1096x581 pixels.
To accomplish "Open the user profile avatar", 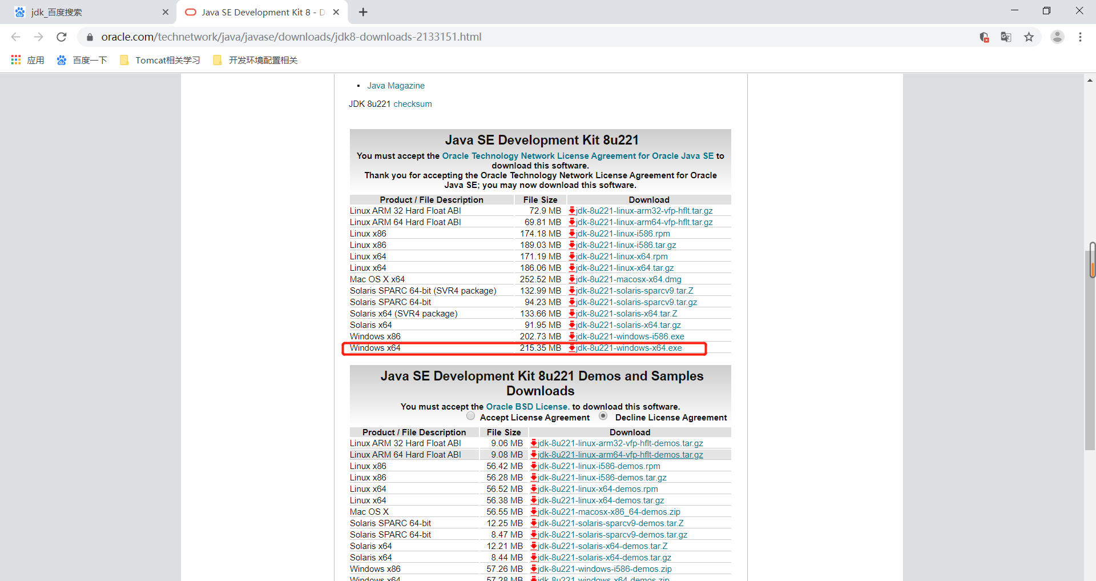I will click(1057, 37).
